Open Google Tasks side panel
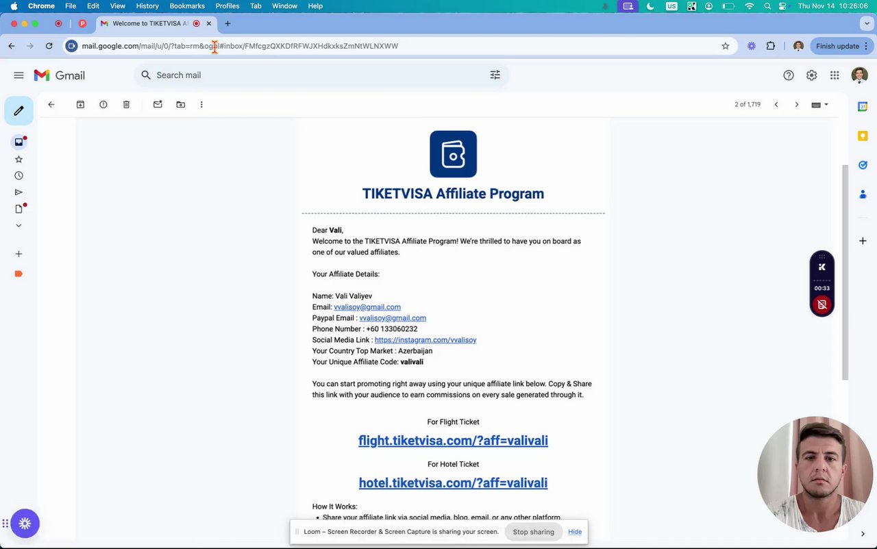 [863, 165]
